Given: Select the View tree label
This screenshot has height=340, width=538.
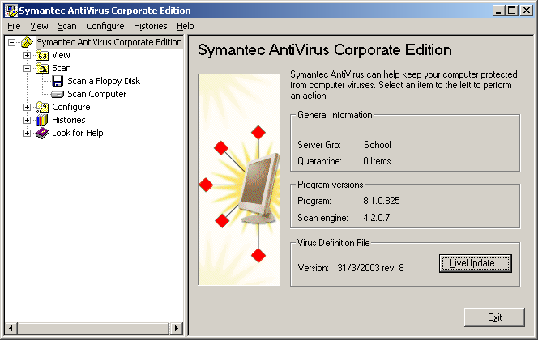Looking at the screenshot, I should (x=61, y=55).
